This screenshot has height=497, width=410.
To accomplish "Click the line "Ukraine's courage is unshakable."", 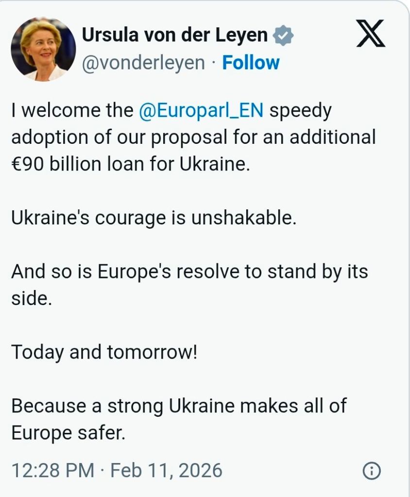I will (x=154, y=218).
